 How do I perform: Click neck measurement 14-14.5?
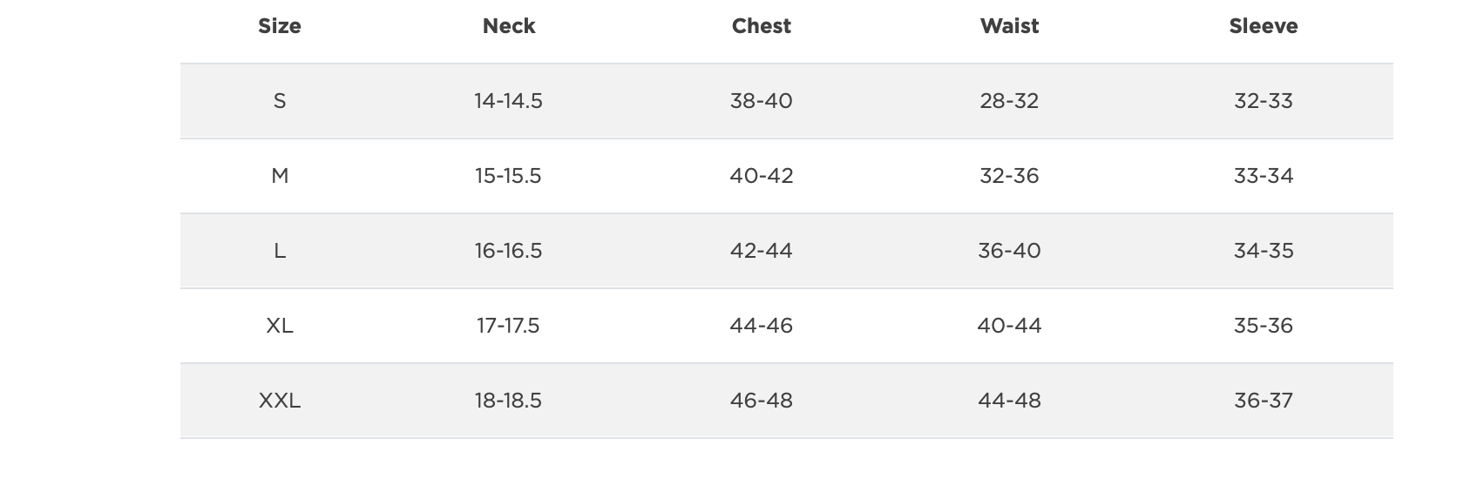[x=508, y=101]
